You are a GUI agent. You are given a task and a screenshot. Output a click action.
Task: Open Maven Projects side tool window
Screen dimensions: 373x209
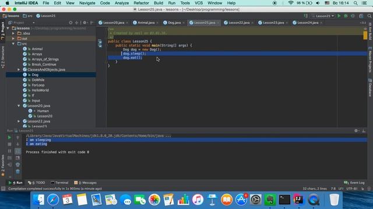[370, 60]
